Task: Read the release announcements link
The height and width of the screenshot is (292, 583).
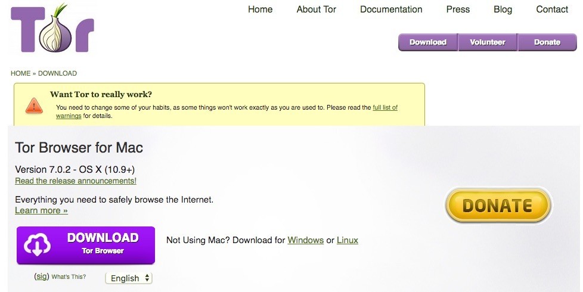Action: pyautogui.click(x=76, y=181)
